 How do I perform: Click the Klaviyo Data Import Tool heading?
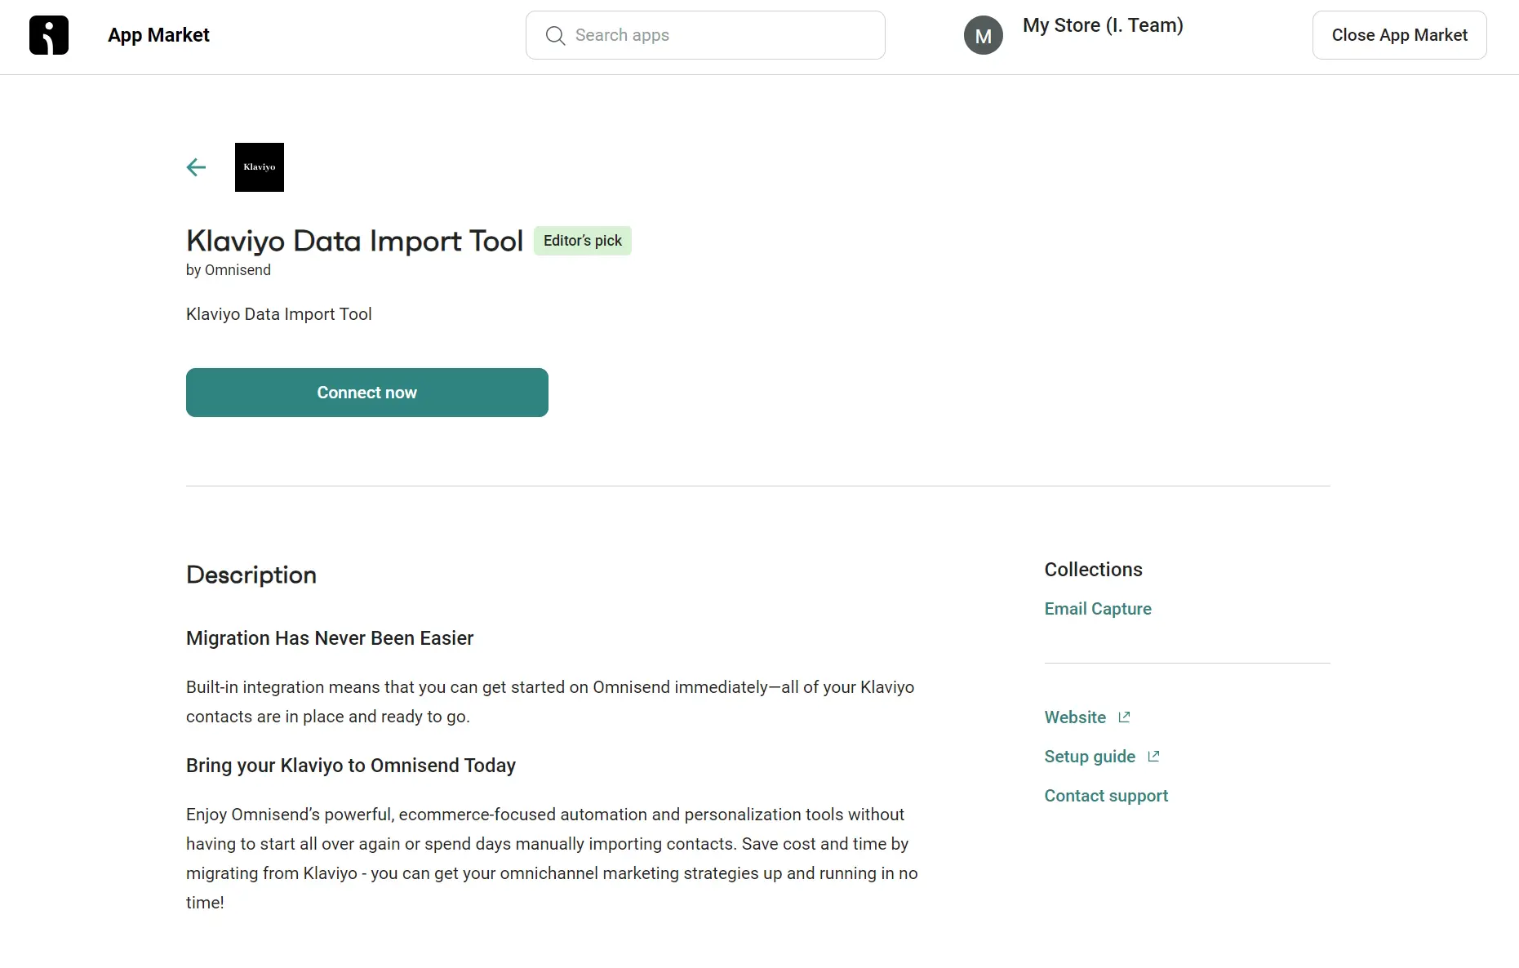[354, 241]
